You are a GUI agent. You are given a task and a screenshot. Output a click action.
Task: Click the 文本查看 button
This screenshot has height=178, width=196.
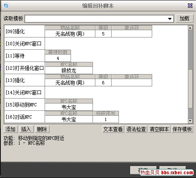point(113,129)
